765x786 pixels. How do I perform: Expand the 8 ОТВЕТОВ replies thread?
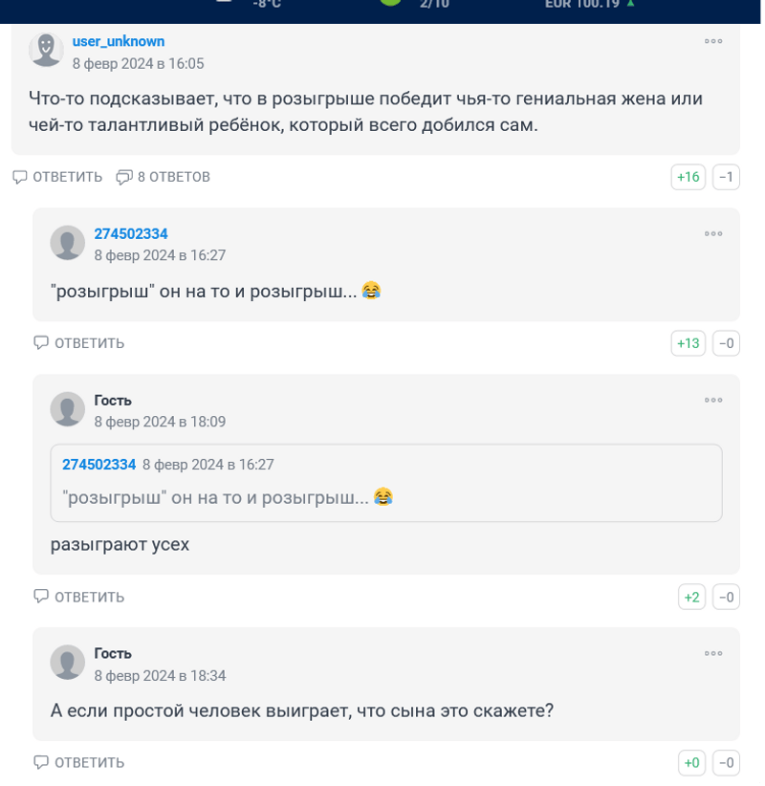(x=163, y=177)
